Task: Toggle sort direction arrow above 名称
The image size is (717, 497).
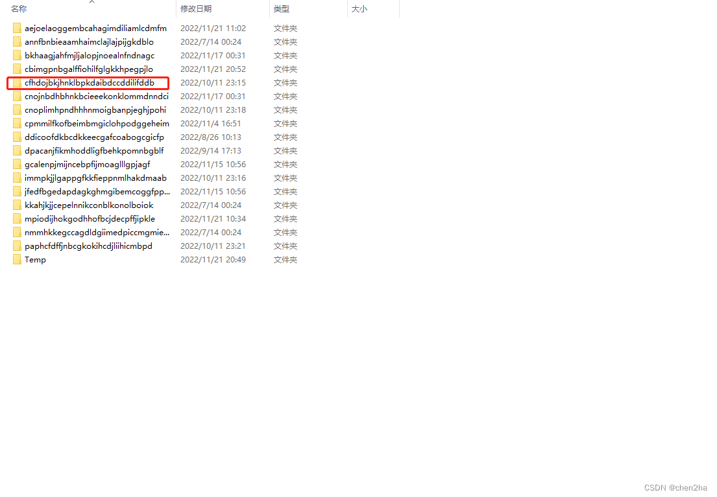Action: [x=92, y=2]
